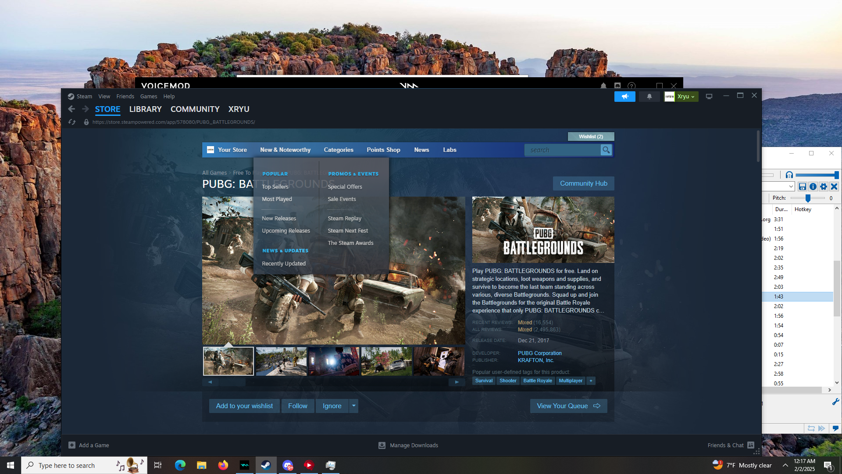The height and width of the screenshot is (474, 842).
Task: Click the Community Hub button
Action: (x=583, y=183)
